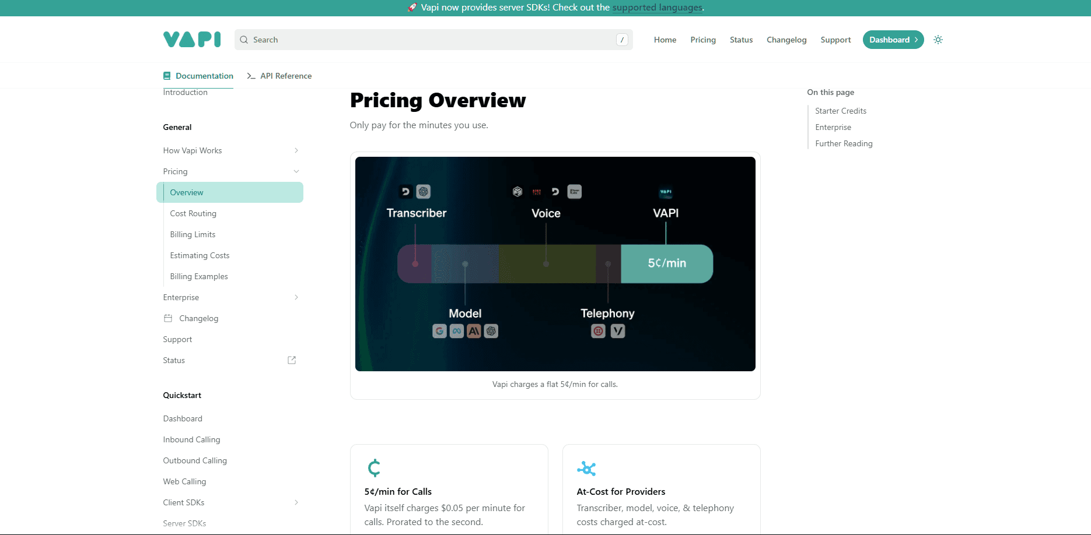Image resolution: width=1091 pixels, height=535 pixels.
Task: Click the Changelog calendar icon in sidebar
Action: (168, 318)
